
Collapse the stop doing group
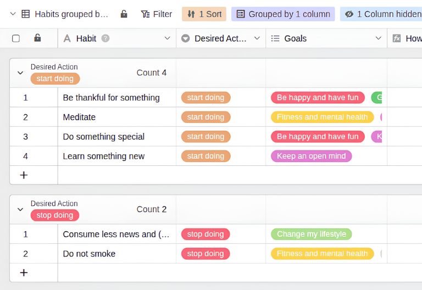click(x=20, y=210)
